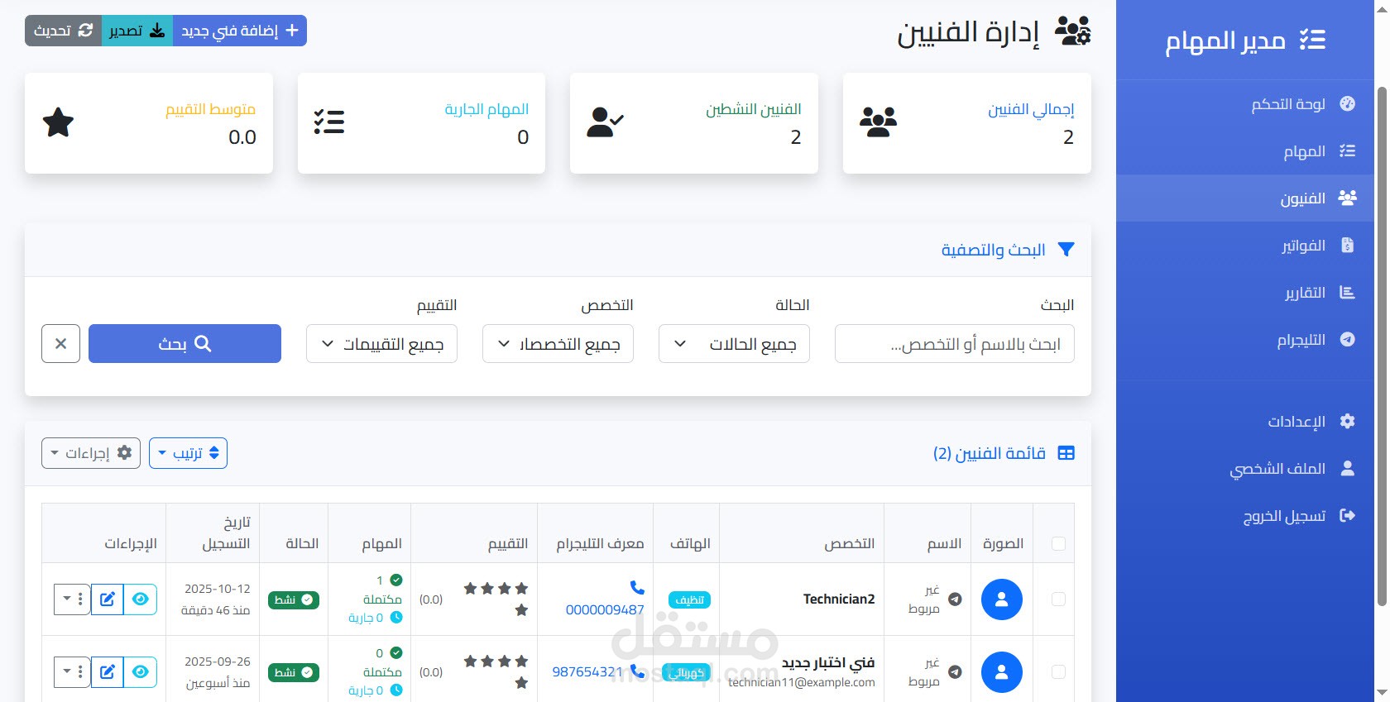Click star rating of Technician2
Screen dimensions: 1390x702
tap(496, 599)
